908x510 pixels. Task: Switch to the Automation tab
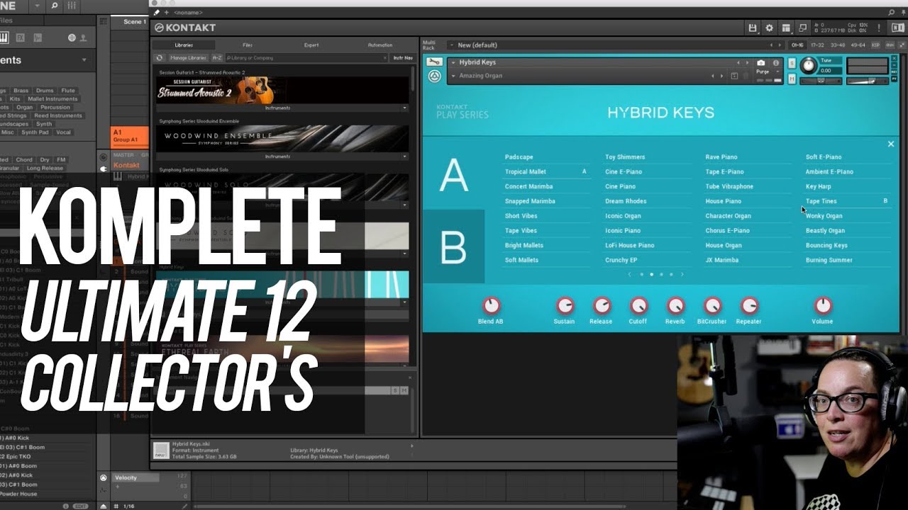pyautogui.click(x=380, y=45)
